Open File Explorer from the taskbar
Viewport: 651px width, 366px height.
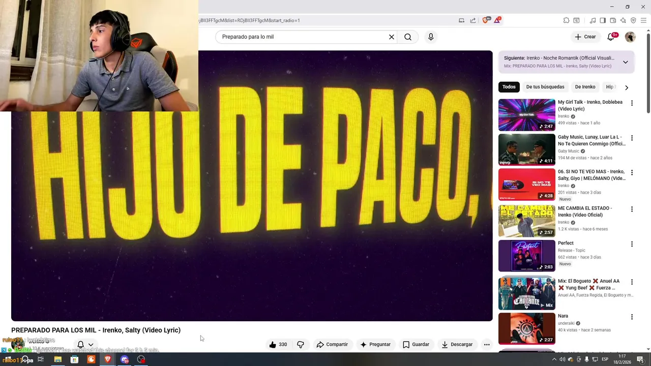pyautogui.click(x=57, y=359)
